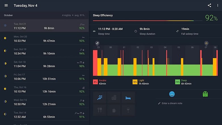Viewport: 222px width, 125px height.
Task: Click the red awake bar at chart start
Action: click(x=95, y=63)
